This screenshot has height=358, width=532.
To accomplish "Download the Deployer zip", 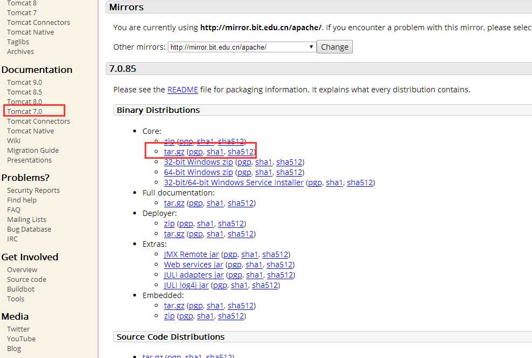I will (x=169, y=224).
